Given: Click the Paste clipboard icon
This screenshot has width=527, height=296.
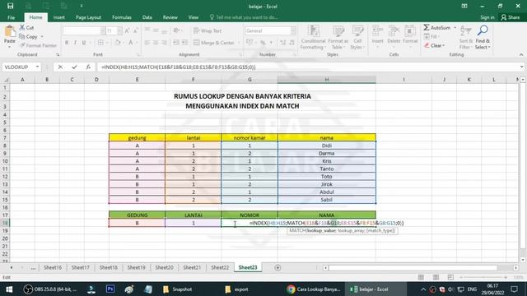Looking at the screenshot, I should point(10,32).
